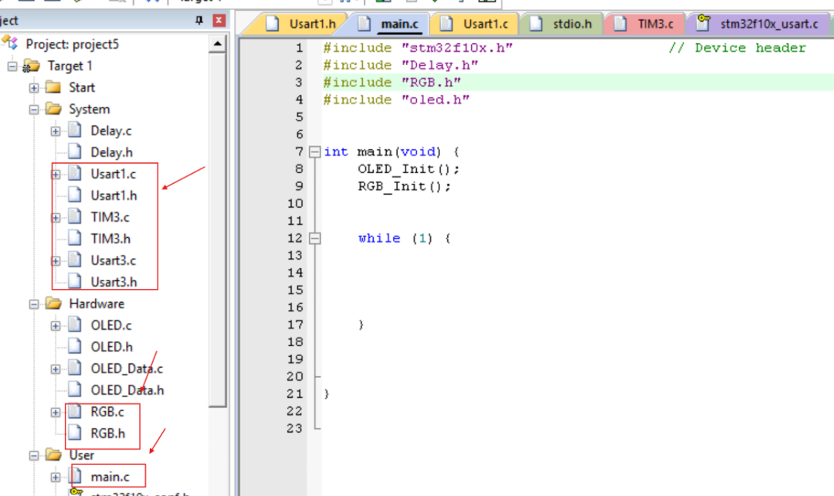Toggle the Project panel pin icon
834x496 pixels.
click(199, 20)
